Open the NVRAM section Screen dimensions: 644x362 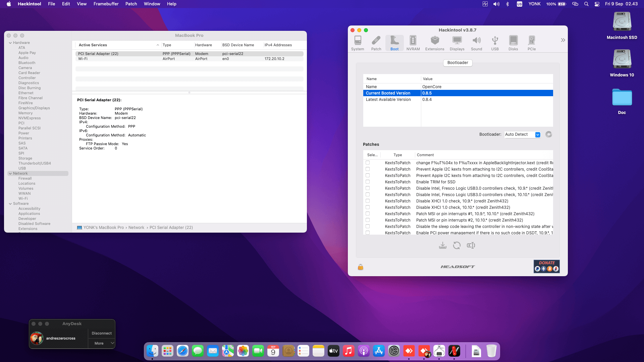click(413, 43)
